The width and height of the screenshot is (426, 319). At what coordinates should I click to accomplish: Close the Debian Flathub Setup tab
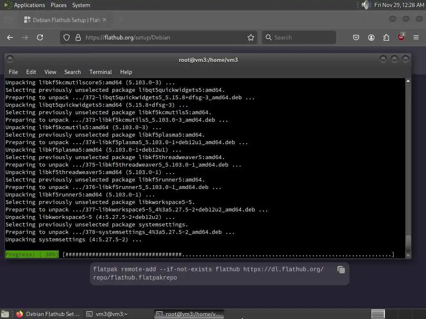(104, 20)
